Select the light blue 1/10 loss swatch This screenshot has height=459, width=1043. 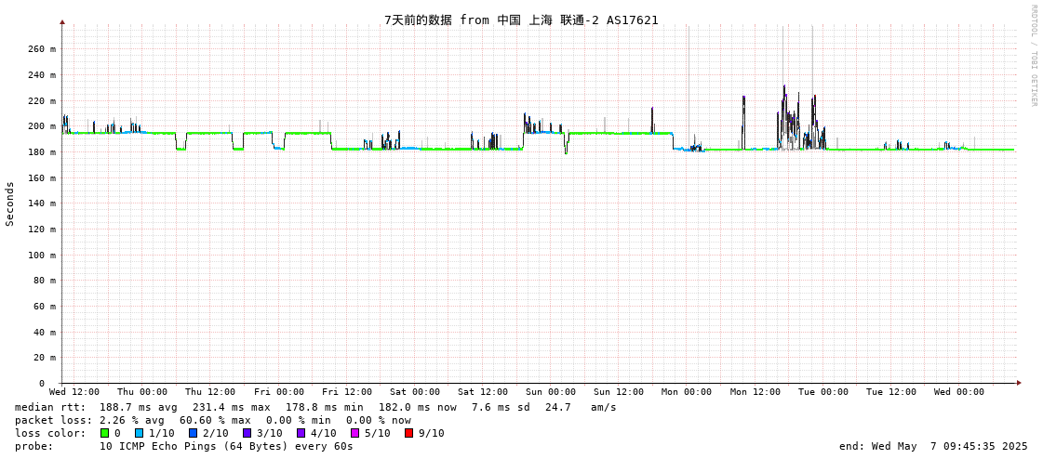(139, 433)
